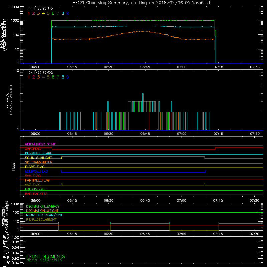
Task: Click detector number 5 in the front segments legend
Action: [48, 13]
